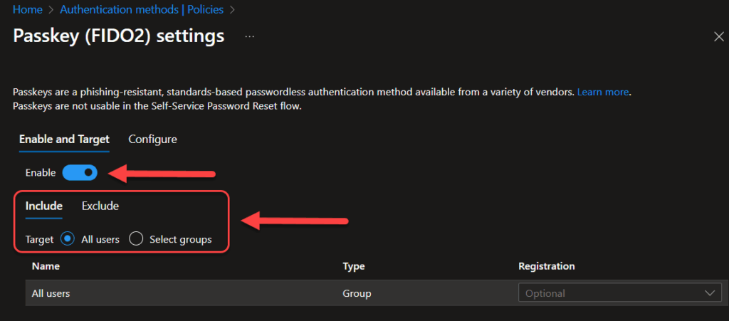Screen dimensions: 729x321
Task: Open the Enable and Target tab
Action: click(64, 139)
